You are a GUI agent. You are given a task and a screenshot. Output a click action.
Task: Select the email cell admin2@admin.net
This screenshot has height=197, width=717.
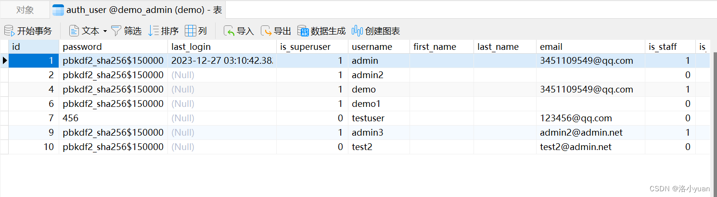(x=590, y=132)
